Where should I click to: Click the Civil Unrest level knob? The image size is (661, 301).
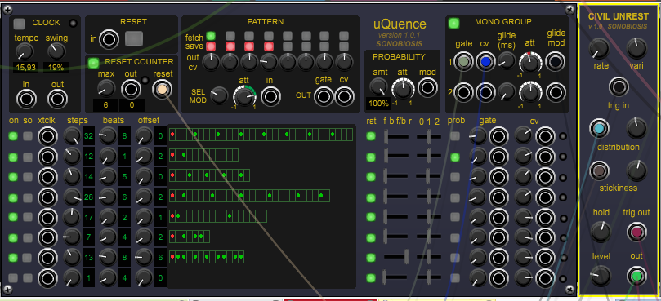[601, 277]
